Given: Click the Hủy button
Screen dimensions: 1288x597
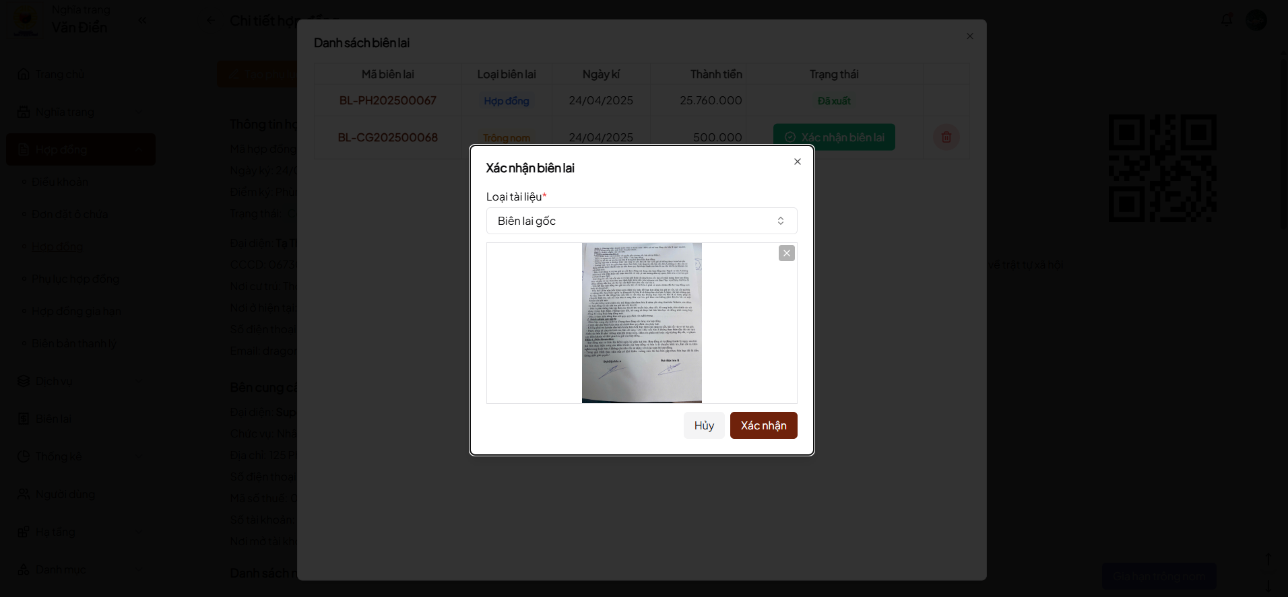Looking at the screenshot, I should pyautogui.click(x=703, y=425).
